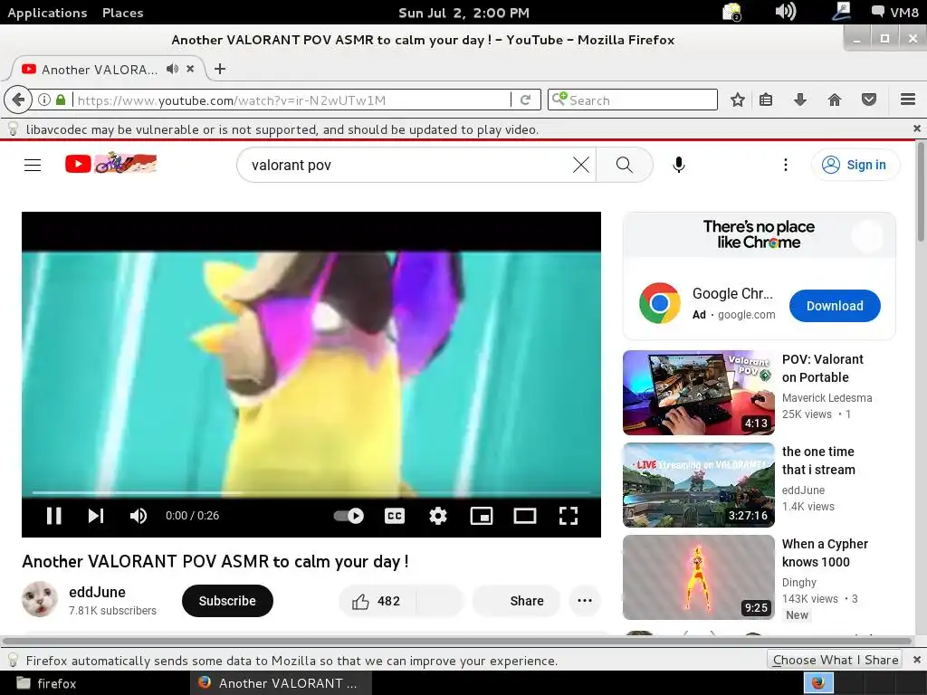
Task: Close the Mozilla data notification
Action: pyautogui.click(x=917, y=660)
